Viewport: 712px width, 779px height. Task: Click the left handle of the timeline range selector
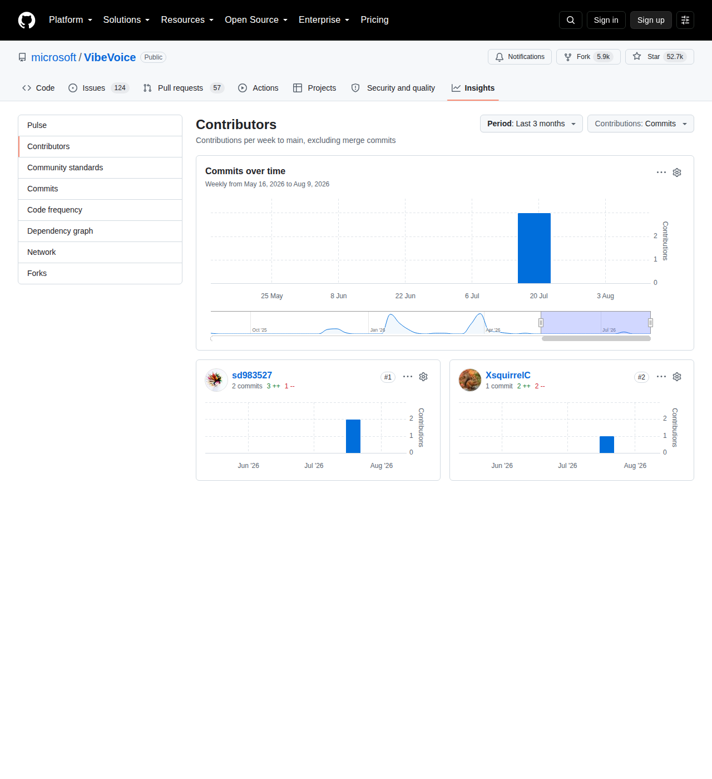click(541, 323)
